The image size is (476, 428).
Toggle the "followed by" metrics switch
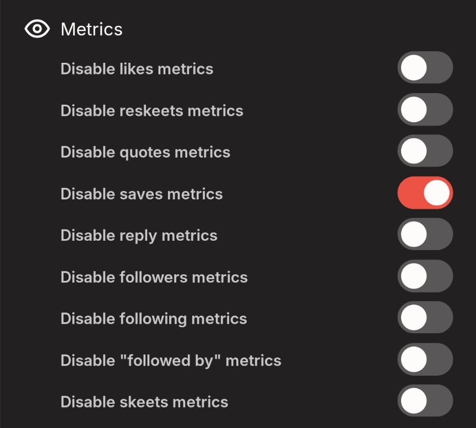(x=425, y=359)
